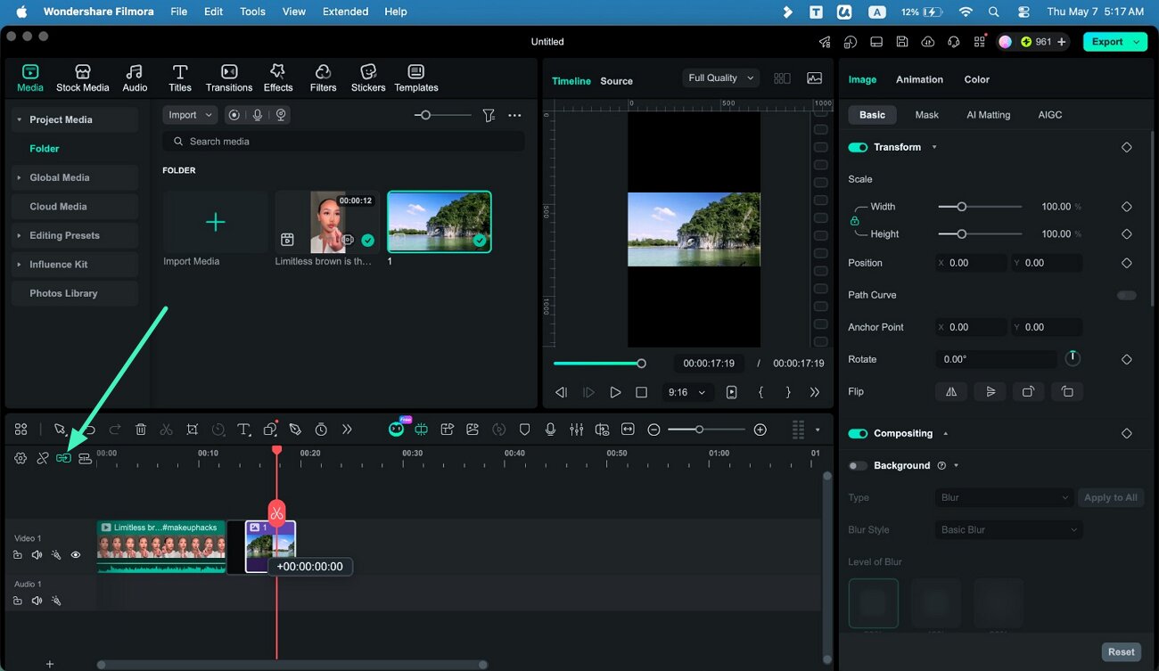
Task: Enable the Background toggle
Action: [858, 465]
